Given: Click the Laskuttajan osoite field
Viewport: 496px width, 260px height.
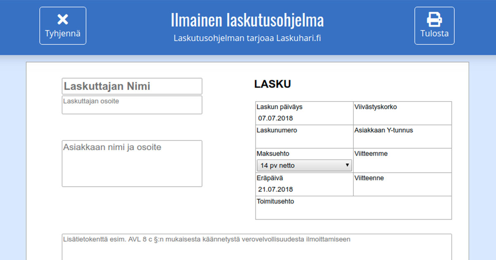Looking at the screenshot, I should coord(132,105).
